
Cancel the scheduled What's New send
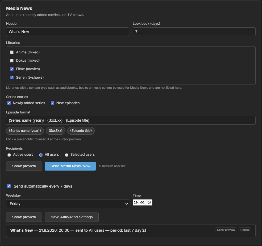pos(245,230)
